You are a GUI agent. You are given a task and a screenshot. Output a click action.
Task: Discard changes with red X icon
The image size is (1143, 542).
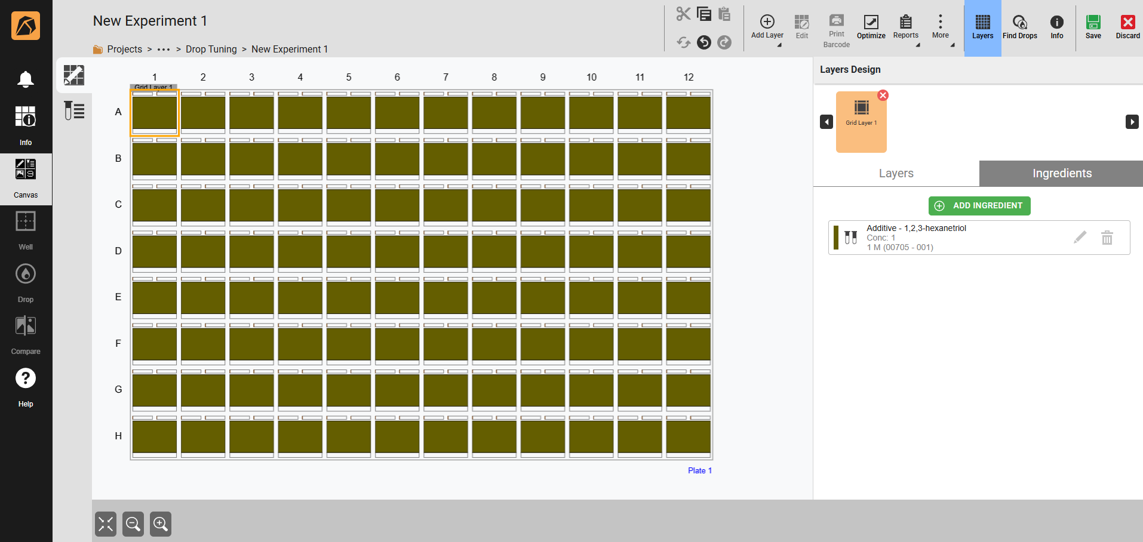click(1127, 27)
